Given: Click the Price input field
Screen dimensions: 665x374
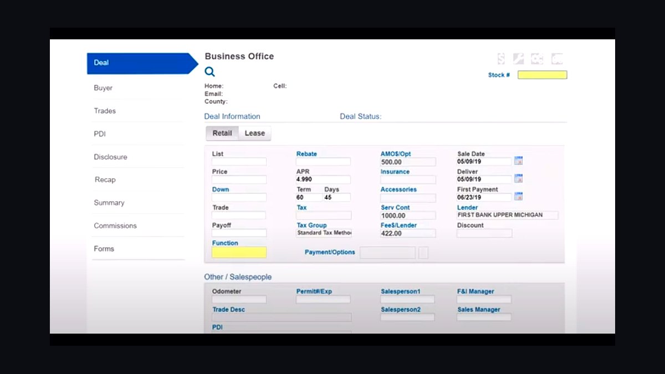Looking at the screenshot, I should tap(239, 180).
